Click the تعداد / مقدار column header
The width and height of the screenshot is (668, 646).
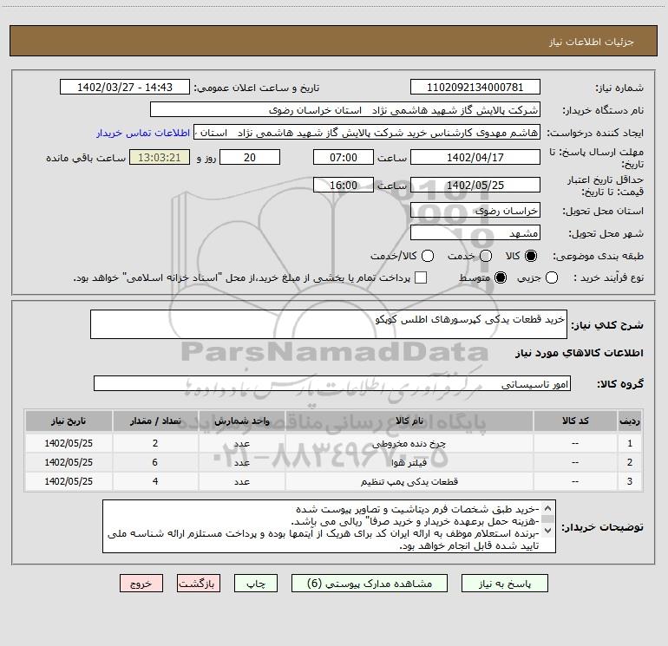coord(155,421)
